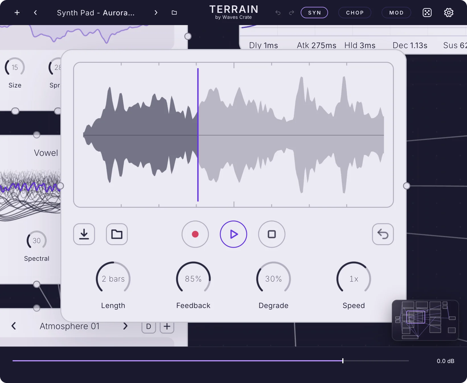Go to next preset after Synth Pad name
Image resolution: width=467 pixels, height=383 pixels.
pyautogui.click(x=156, y=13)
